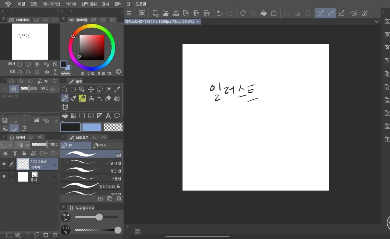Image resolution: width=390 pixels, height=239 pixels.
Task: Select the Fill bucket tool in tool palette
Action: [65, 116]
